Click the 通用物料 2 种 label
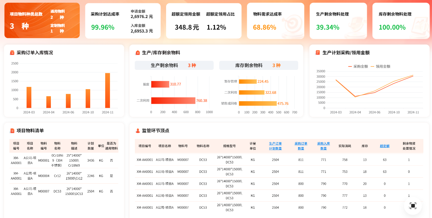The image size is (432, 218). (58, 14)
